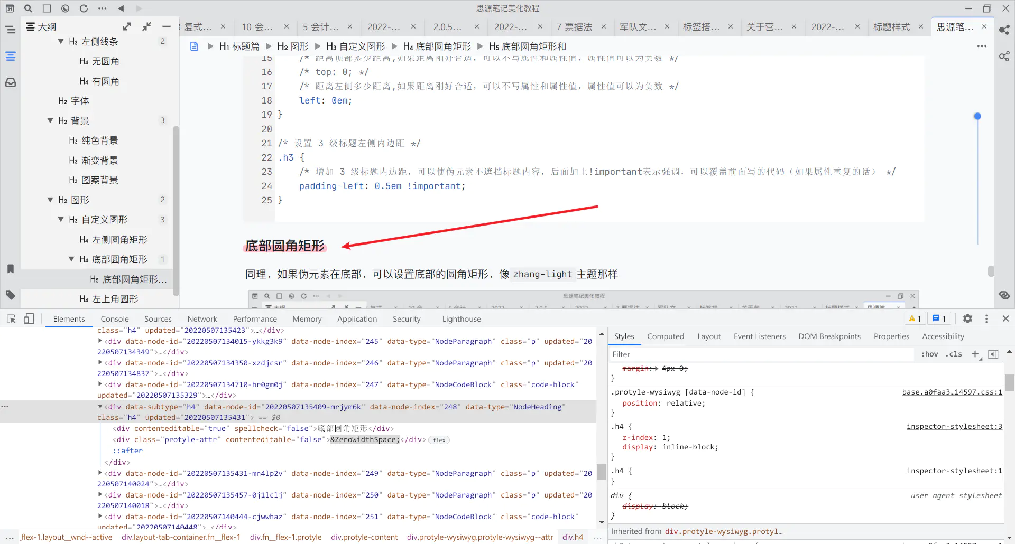Collapse the H3 自定义图形 outline node

(x=61, y=220)
